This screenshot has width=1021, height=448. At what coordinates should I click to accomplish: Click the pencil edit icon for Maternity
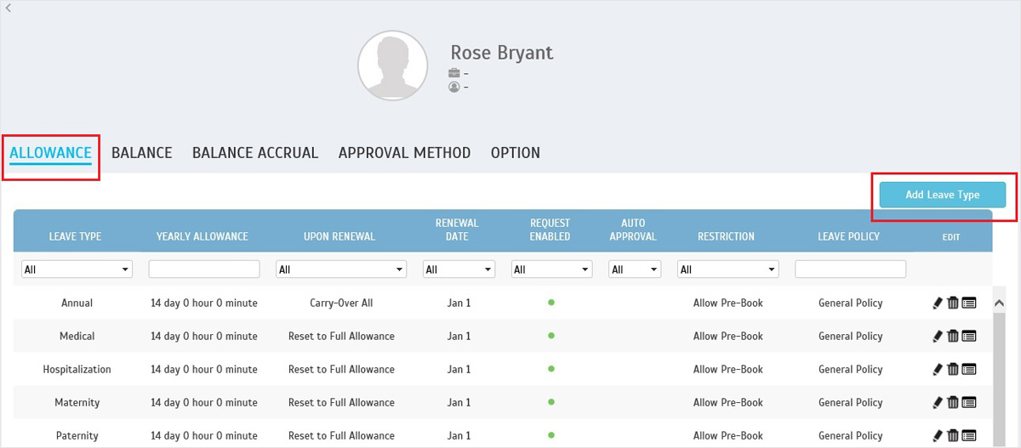[938, 402]
